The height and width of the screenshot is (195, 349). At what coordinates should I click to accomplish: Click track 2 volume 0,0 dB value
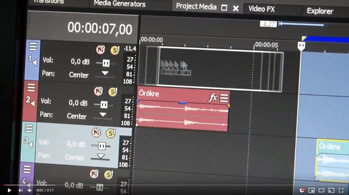[78, 103]
